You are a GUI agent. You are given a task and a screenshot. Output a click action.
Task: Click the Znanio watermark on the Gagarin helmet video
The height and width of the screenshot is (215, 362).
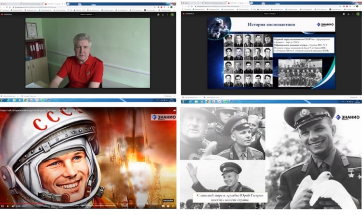163,117
